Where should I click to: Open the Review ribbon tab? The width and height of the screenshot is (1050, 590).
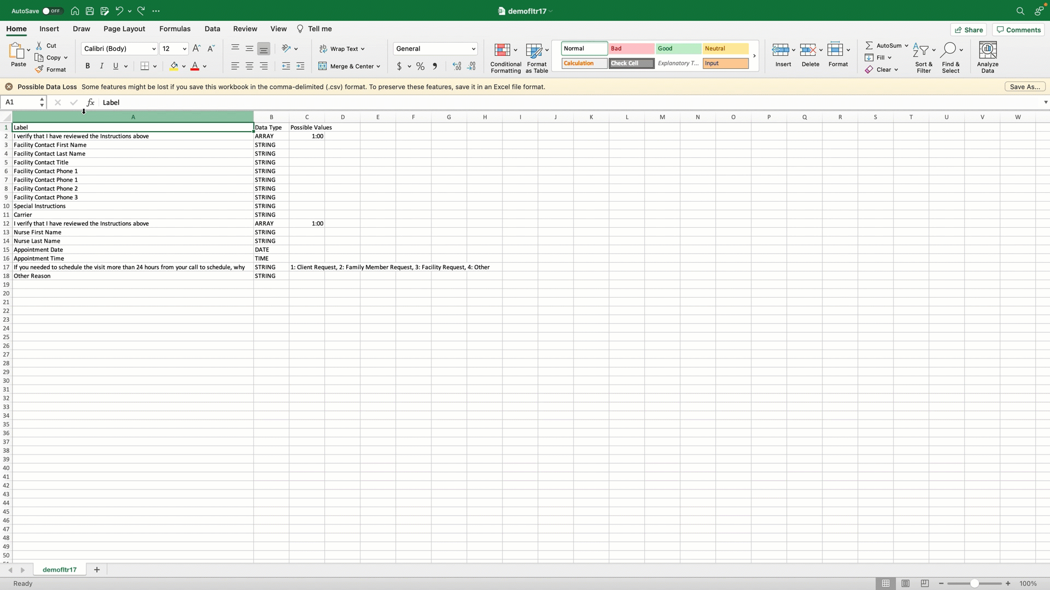[245, 29]
